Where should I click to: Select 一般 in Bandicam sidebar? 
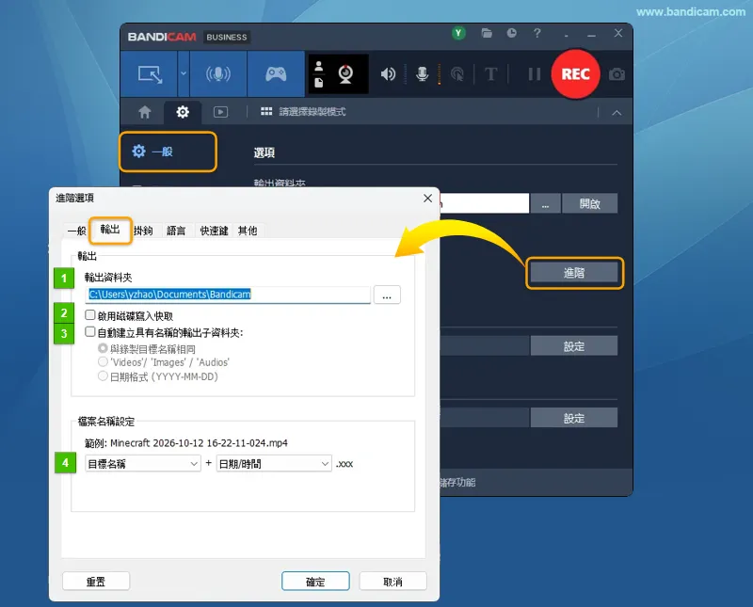pyautogui.click(x=168, y=152)
